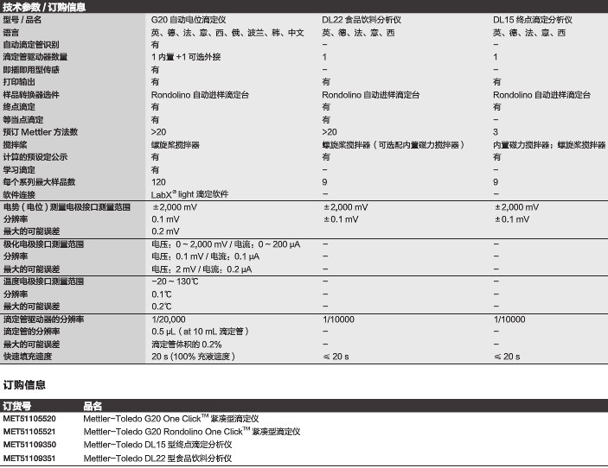Click the '即插即用型传感' row label

coord(31,70)
